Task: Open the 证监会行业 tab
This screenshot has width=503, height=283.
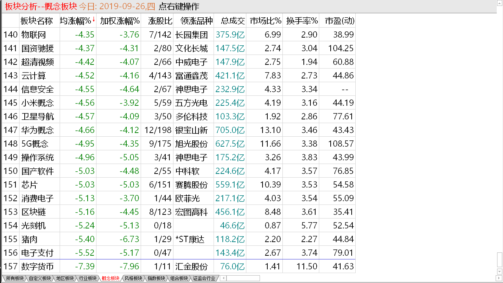Action: click(x=204, y=278)
